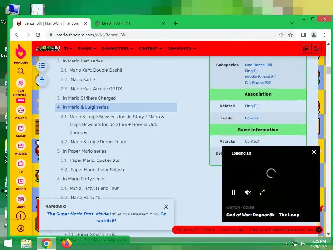Viewport: 333px width, 250px height.
Task: Bookmark this page with the star icon
Action: (290, 35)
